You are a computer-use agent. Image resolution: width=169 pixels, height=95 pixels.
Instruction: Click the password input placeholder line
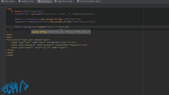tap(49, 45)
